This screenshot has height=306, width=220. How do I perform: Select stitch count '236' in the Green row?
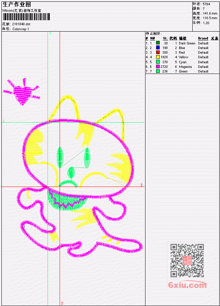tap(165, 71)
